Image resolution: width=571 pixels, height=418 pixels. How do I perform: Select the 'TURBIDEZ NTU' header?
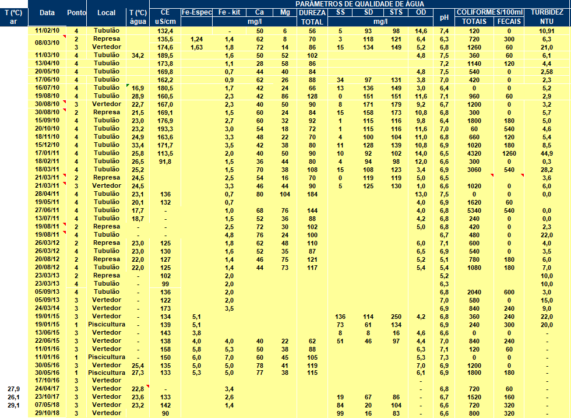(x=547, y=17)
